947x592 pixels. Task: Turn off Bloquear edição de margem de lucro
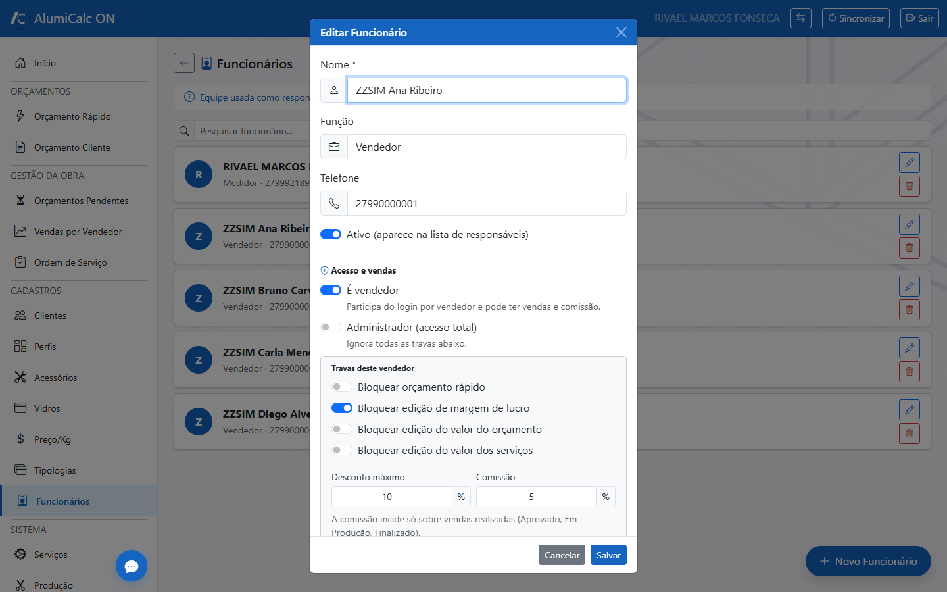(342, 408)
